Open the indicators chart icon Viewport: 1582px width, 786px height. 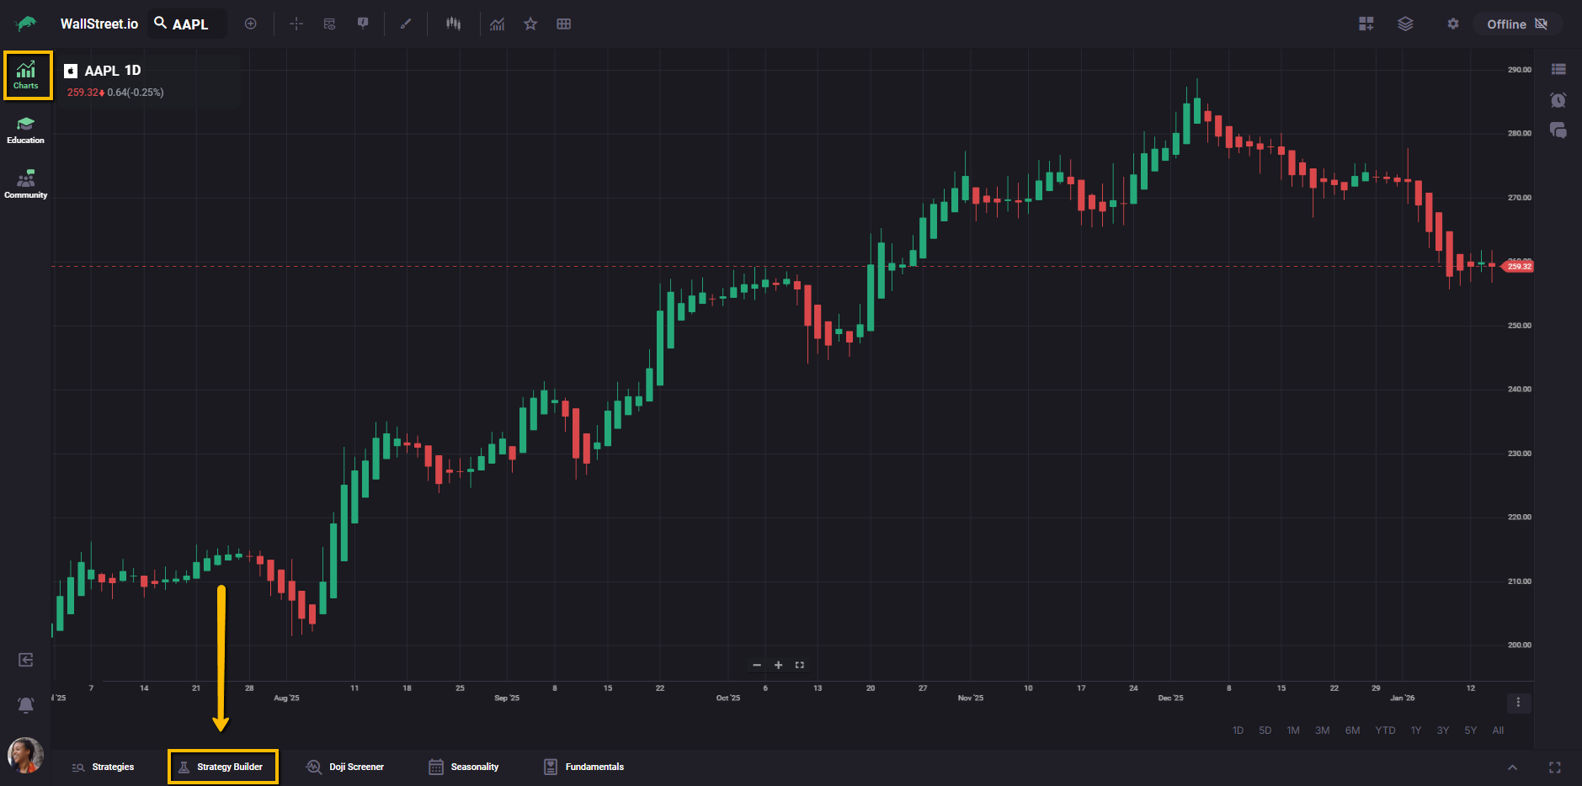pos(498,24)
